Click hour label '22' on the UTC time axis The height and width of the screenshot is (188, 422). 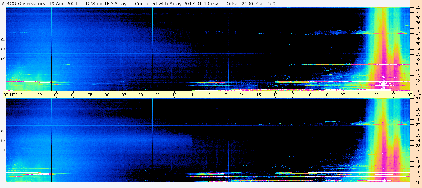coord(377,95)
